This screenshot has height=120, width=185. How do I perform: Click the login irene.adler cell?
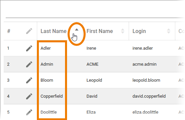coord(142,48)
